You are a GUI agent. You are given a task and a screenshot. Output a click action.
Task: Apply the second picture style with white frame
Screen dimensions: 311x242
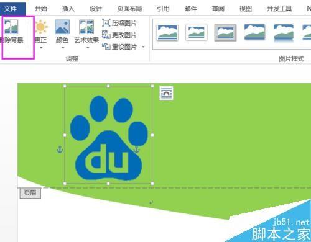click(x=196, y=32)
